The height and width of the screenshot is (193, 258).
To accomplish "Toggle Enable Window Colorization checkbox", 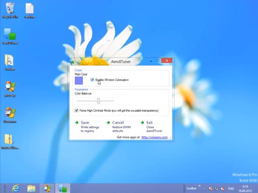I will [92, 80].
